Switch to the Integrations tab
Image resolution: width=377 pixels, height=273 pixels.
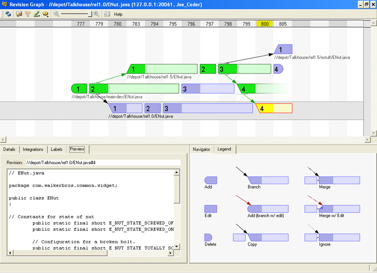pyautogui.click(x=33, y=150)
